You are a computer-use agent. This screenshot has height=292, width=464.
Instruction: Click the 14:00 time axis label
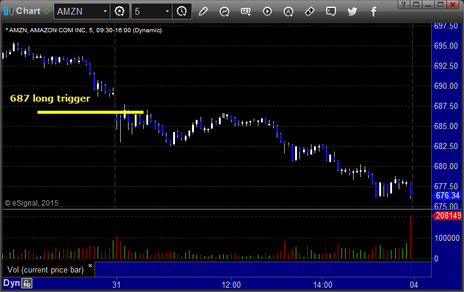click(323, 285)
